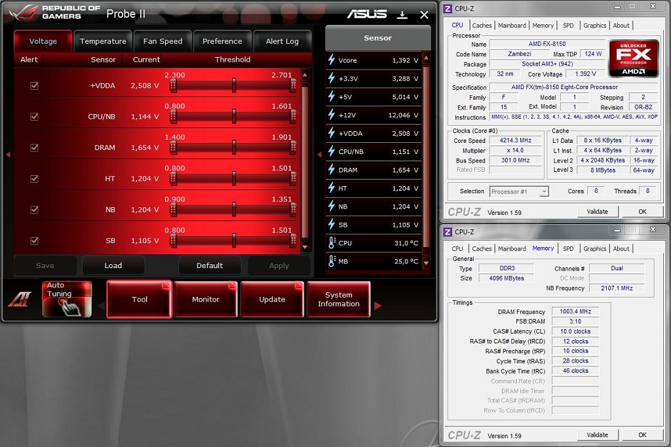Click the +3.3V lightning bolt icon
This screenshot has height=447, width=671.
point(331,79)
